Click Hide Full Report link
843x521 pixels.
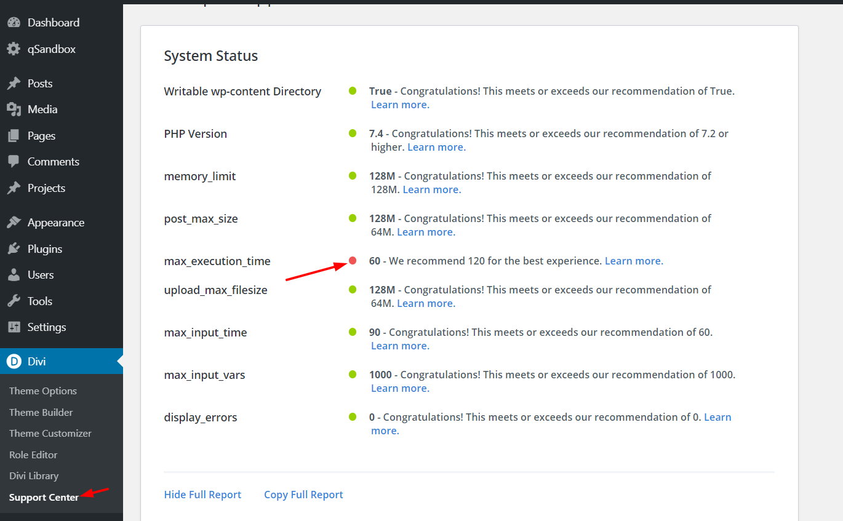(202, 495)
